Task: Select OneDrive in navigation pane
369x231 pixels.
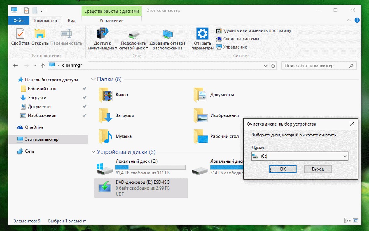Action: 30,127
